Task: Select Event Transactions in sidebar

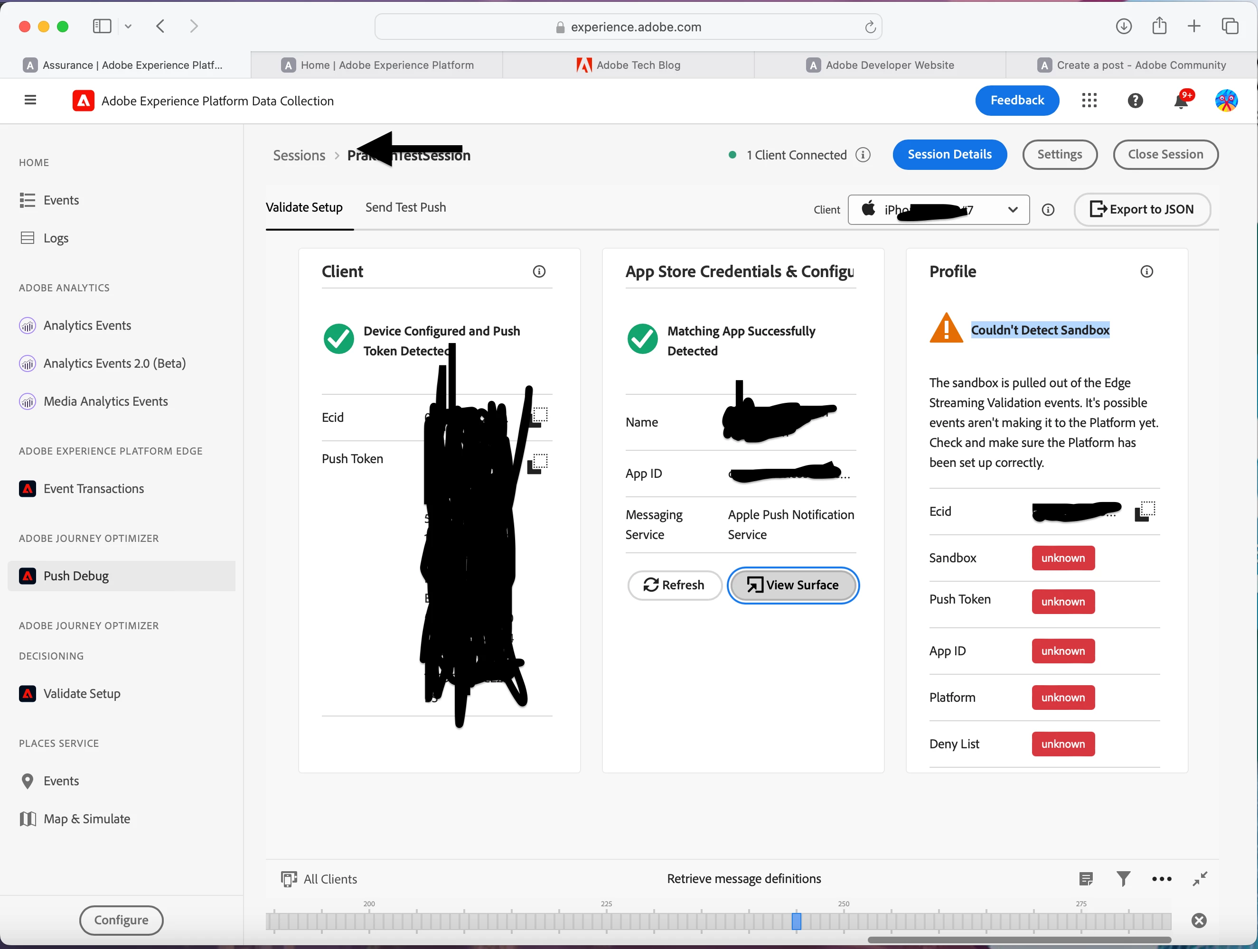Action: click(x=93, y=488)
